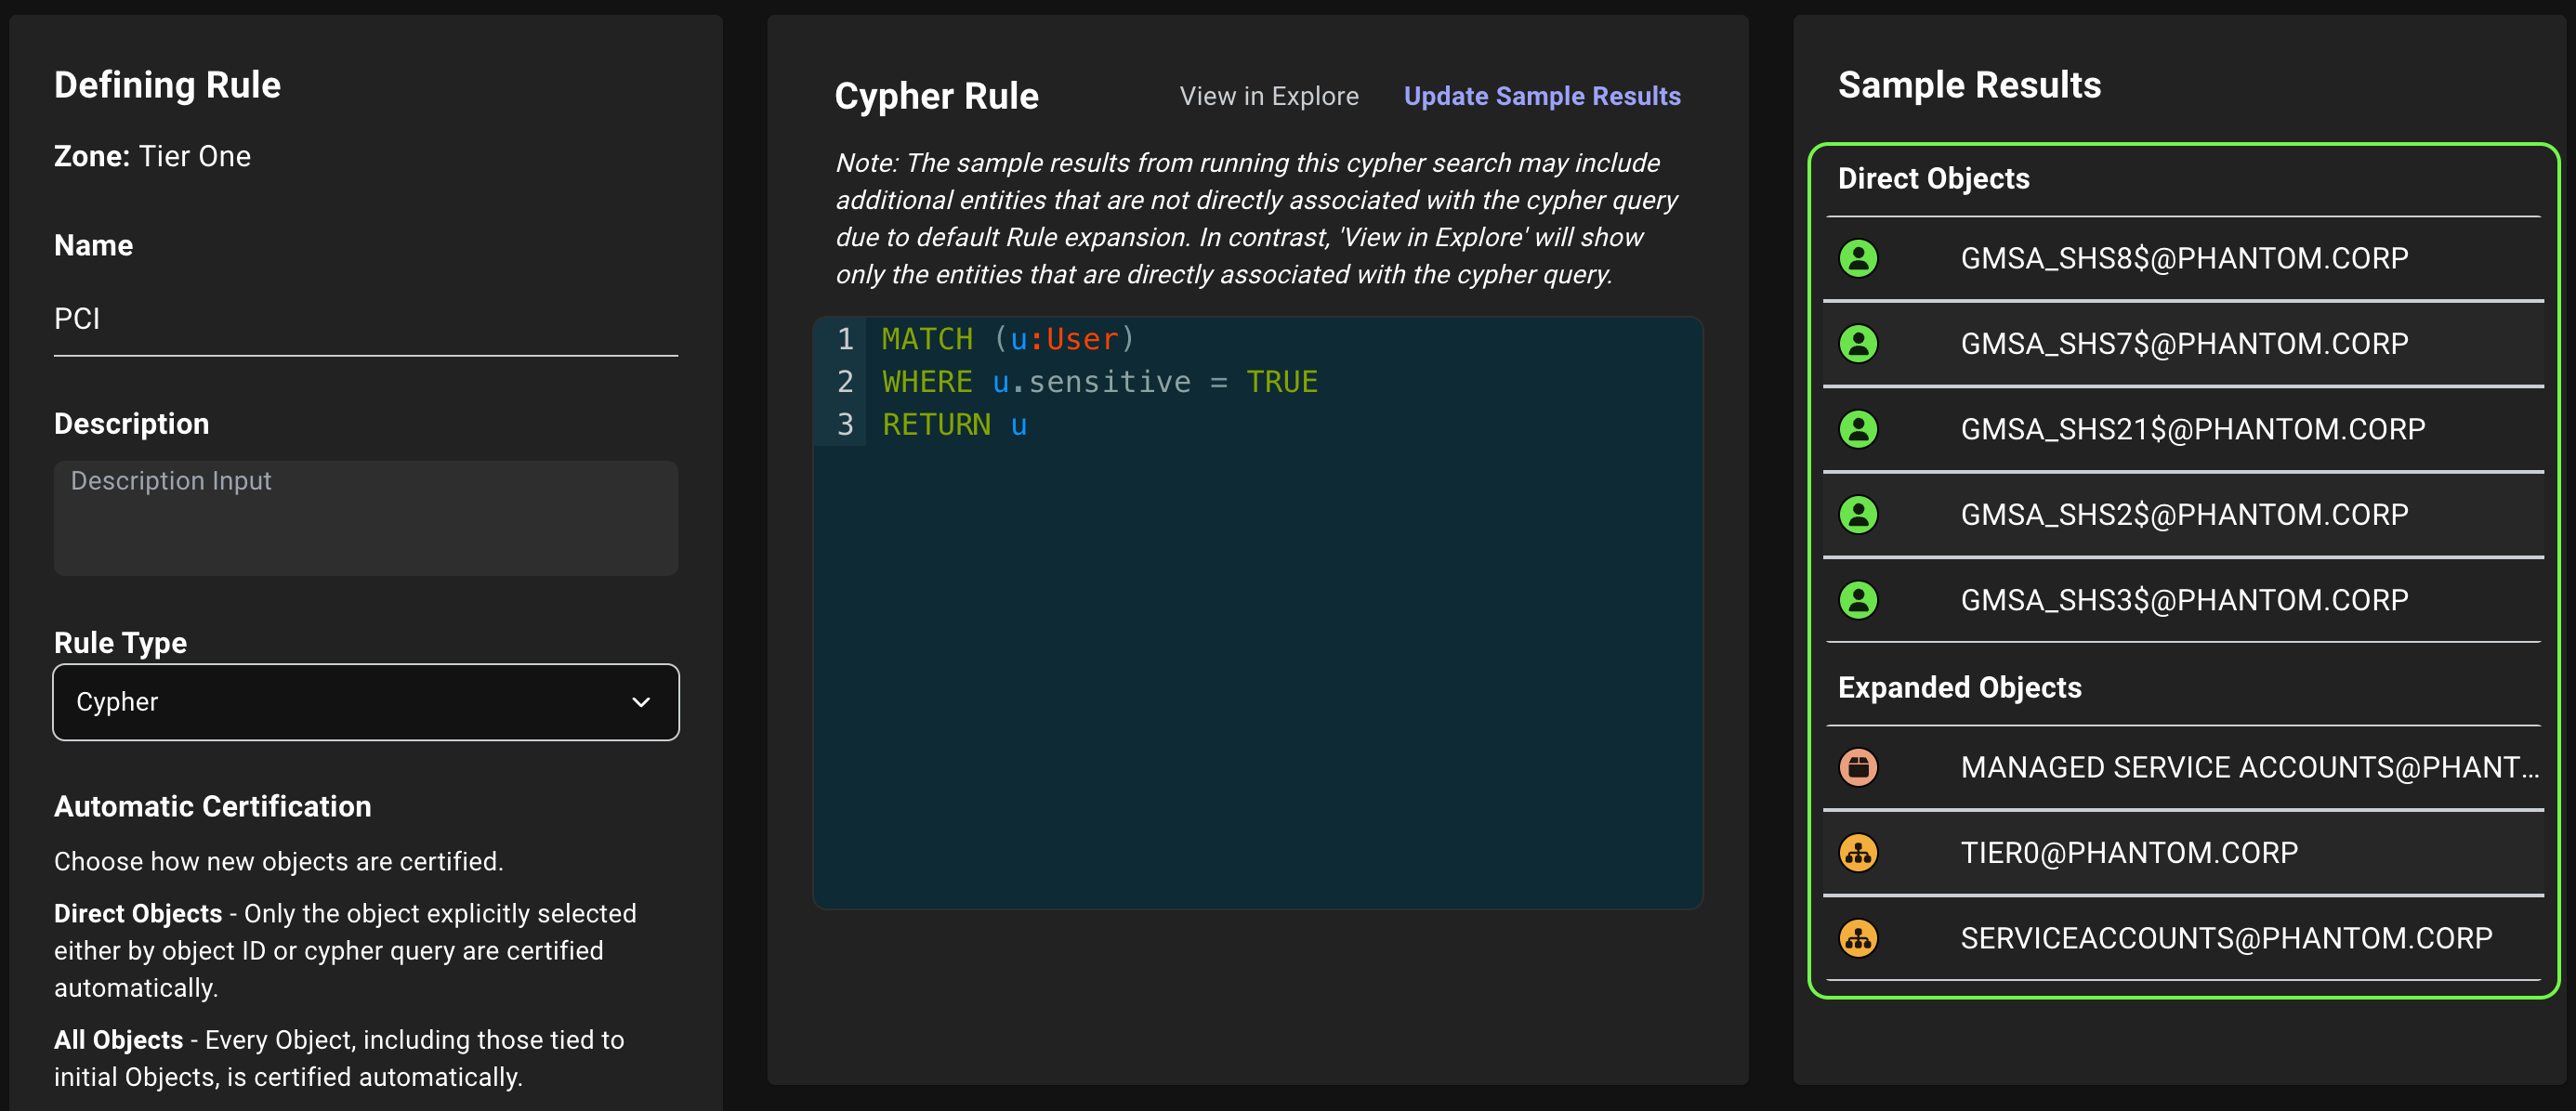The image size is (2576, 1111).
Task: Click the Rule Type chevron arrow
Action: coord(641,702)
